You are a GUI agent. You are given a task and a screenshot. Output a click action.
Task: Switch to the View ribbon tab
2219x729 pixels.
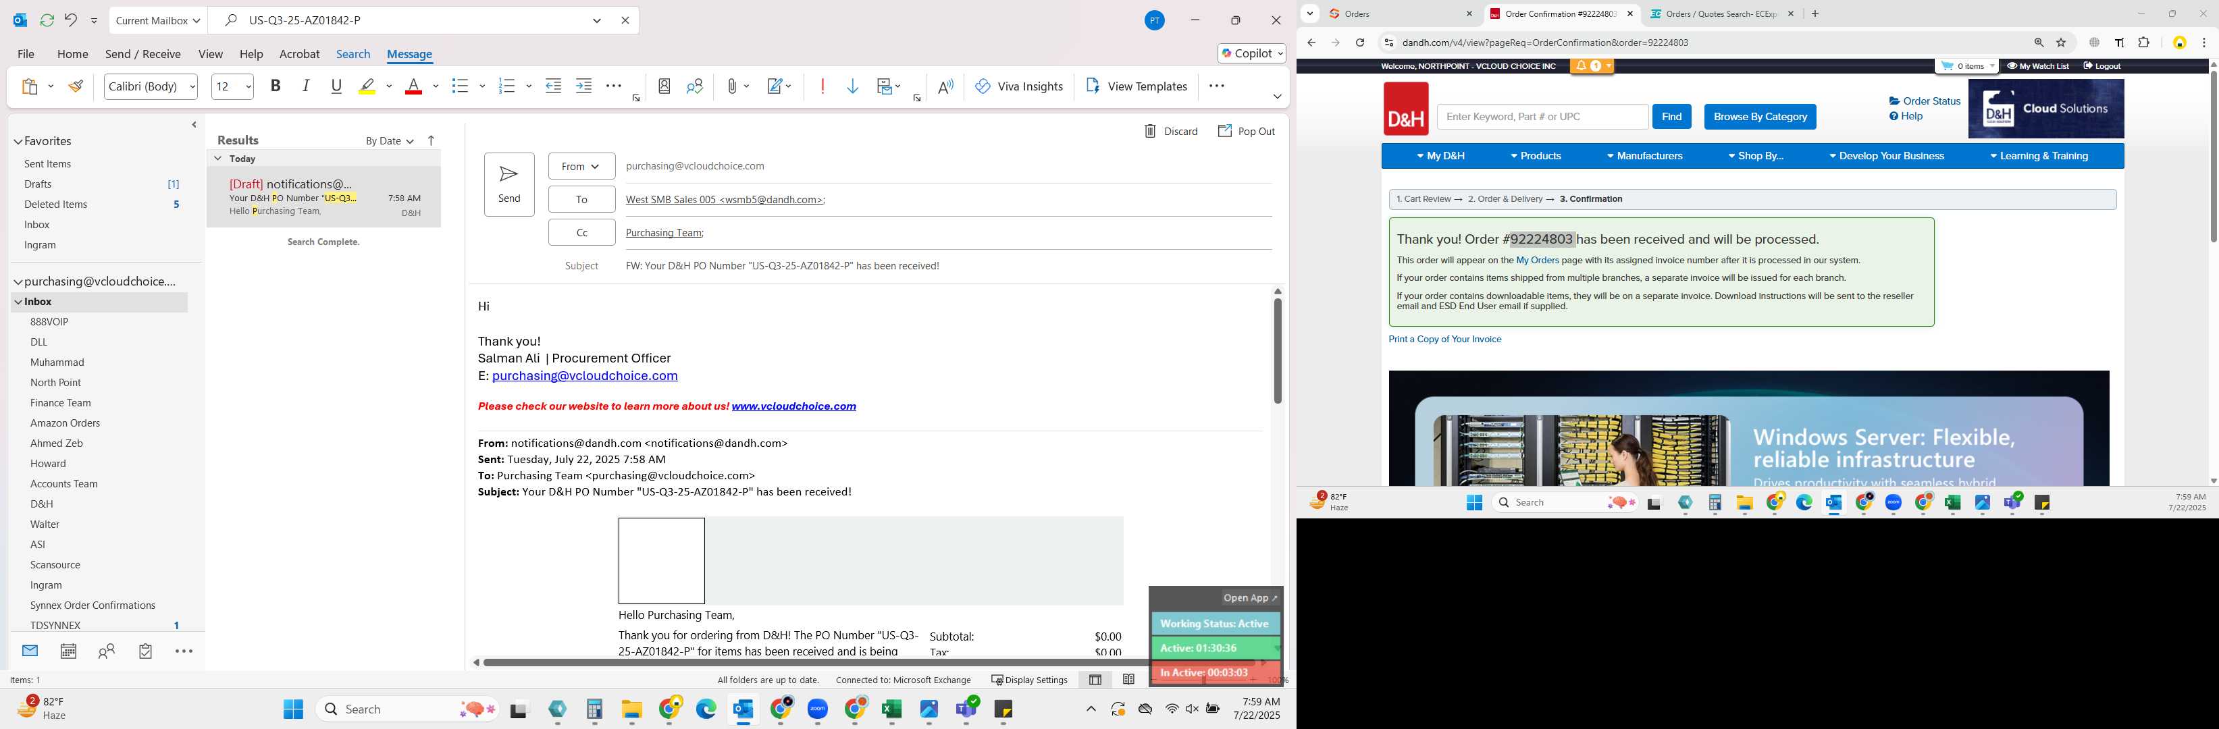tap(210, 53)
